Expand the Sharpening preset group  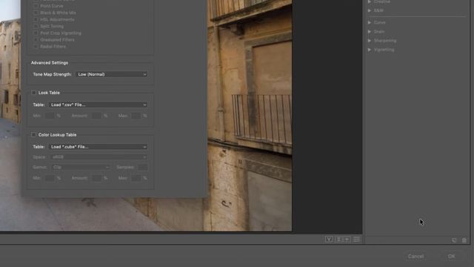point(370,41)
